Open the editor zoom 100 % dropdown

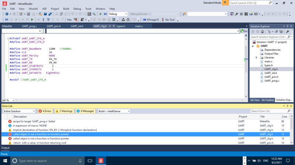[x=13, y=100]
